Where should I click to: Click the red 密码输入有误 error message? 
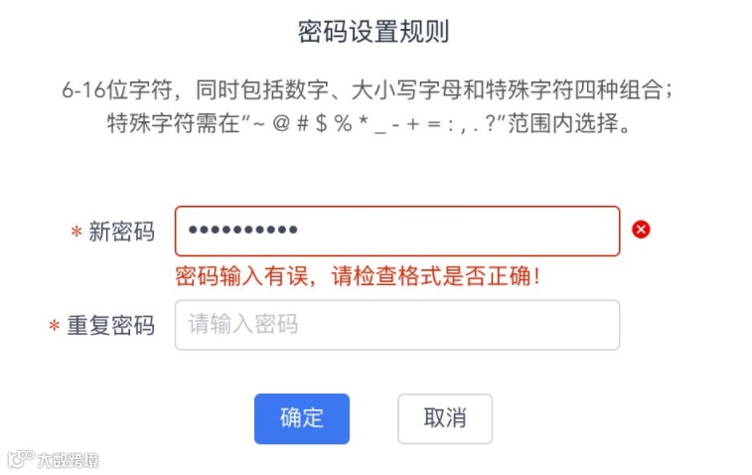tap(358, 275)
